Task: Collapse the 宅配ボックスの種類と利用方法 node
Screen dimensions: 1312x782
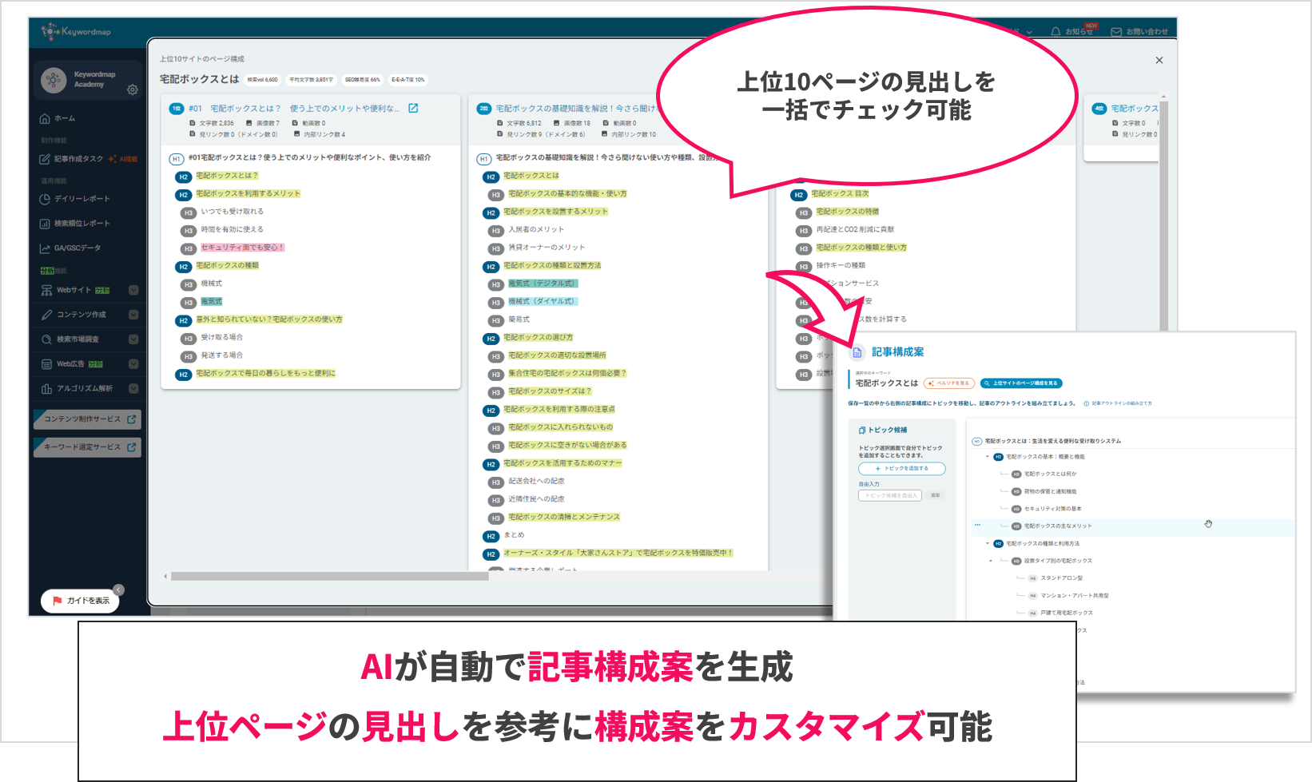Action: pyautogui.click(x=988, y=543)
